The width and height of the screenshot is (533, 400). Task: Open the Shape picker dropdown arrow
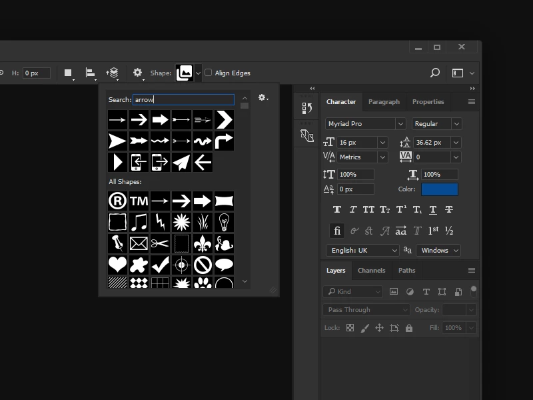point(198,73)
